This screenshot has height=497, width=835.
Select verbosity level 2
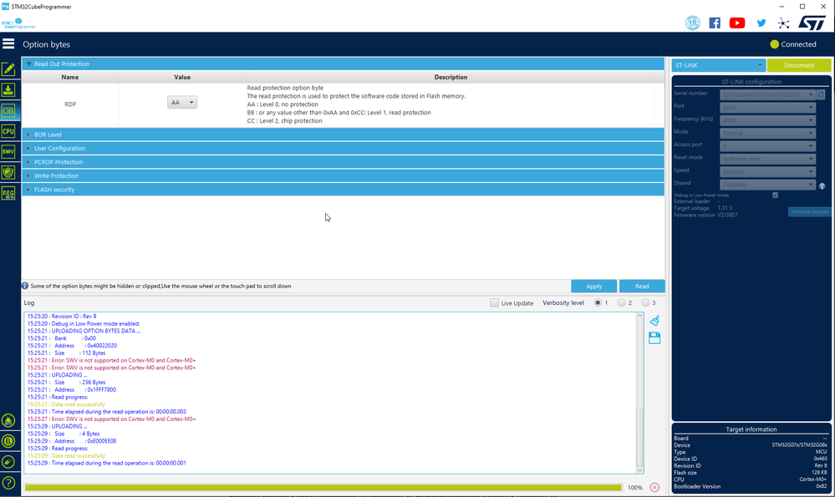[622, 302]
